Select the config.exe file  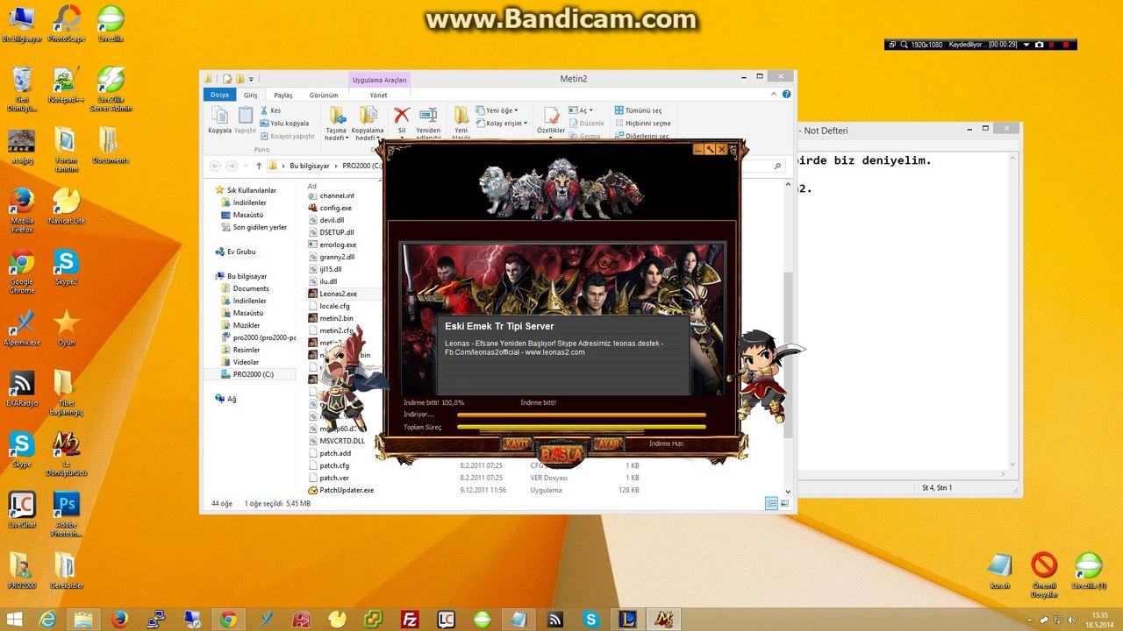330,208
